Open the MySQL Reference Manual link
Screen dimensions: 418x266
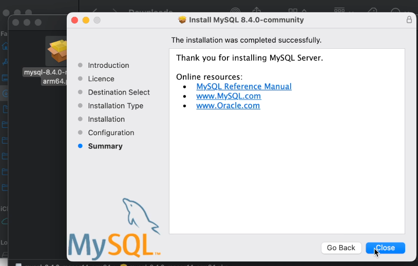pos(243,86)
